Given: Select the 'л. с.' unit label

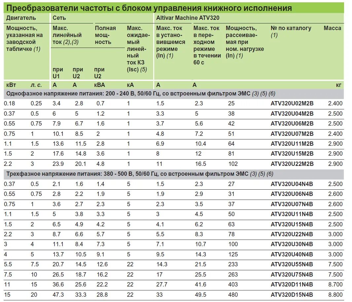Looking at the screenshot, I should [36, 85].
